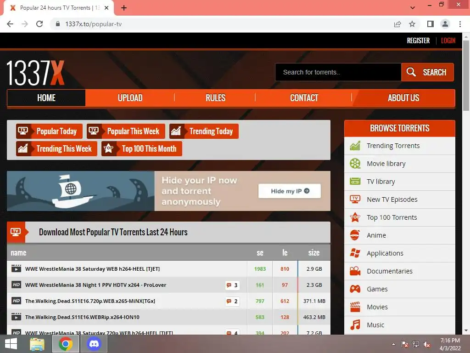The image size is (470, 353).
Task: Click the star icon beside Top 100 This Month
Action: click(108, 148)
